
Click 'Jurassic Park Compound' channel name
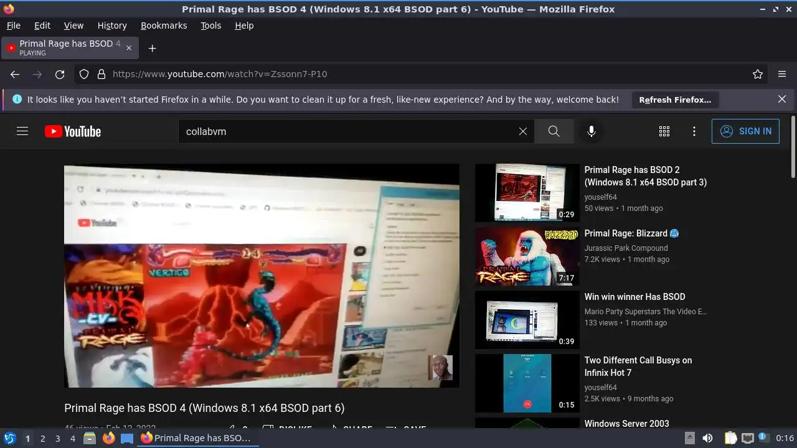click(626, 248)
